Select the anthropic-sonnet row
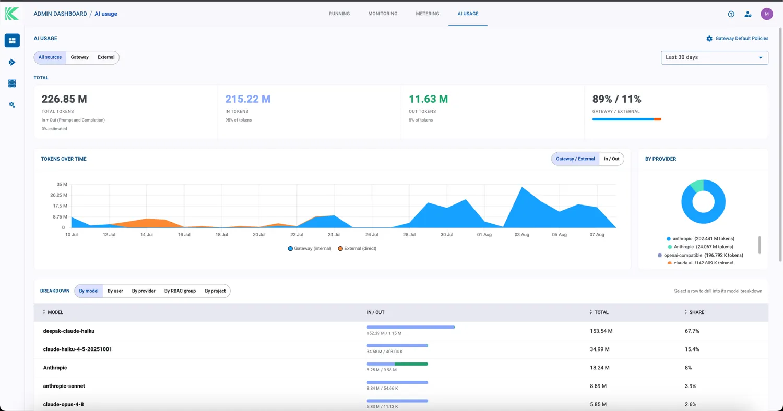 (401, 386)
